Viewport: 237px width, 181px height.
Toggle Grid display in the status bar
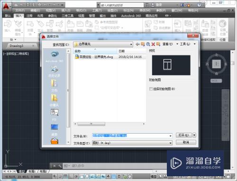point(65,176)
